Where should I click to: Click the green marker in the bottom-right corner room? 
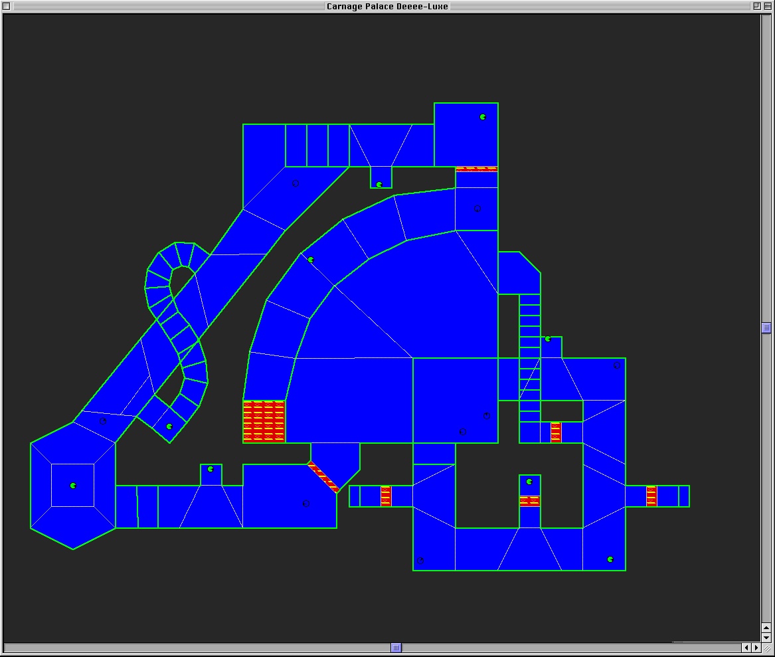(610, 559)
